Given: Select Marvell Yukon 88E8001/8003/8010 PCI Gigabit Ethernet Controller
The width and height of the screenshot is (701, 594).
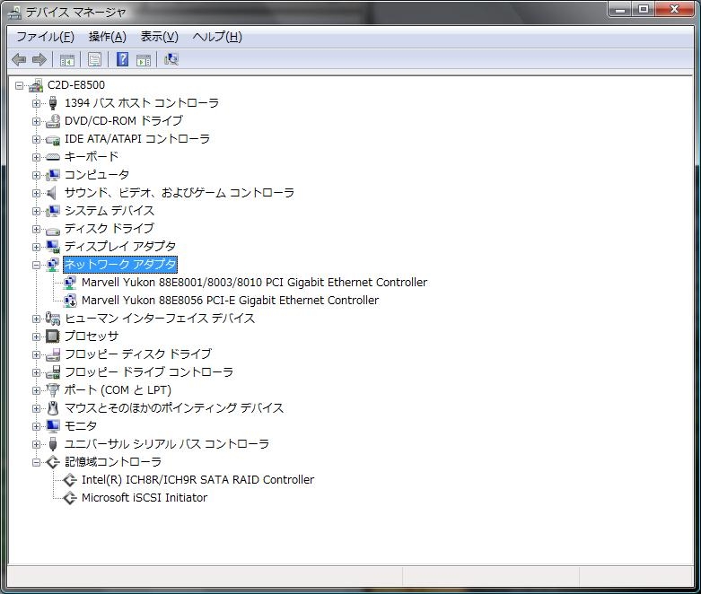Looking at the screenshot, I should (x=254, y=283).
